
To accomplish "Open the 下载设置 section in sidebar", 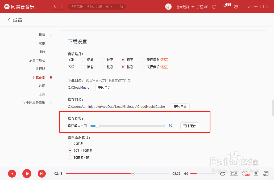I will click(39, 77).
